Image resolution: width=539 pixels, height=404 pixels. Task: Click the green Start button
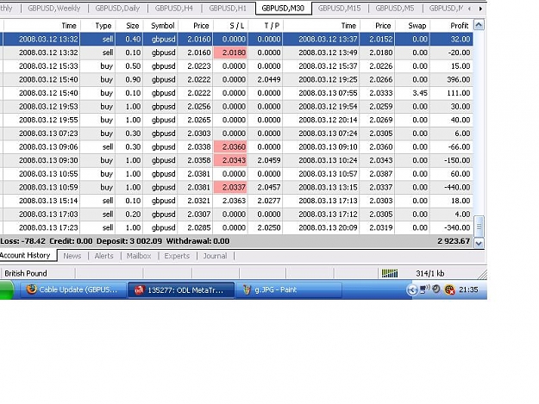7,290
